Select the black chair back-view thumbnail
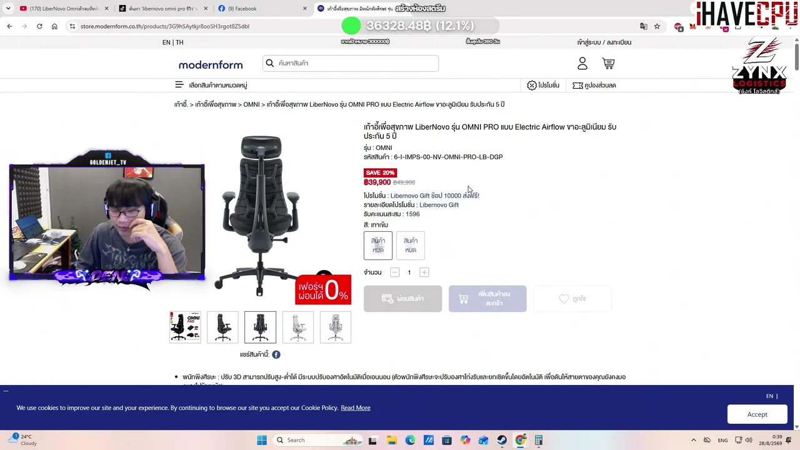The image size is (800, 450). coord(260,327)
